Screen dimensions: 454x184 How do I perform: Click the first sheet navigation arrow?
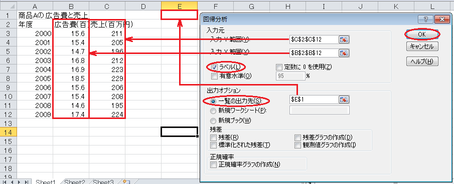click(x=5, y=182)
